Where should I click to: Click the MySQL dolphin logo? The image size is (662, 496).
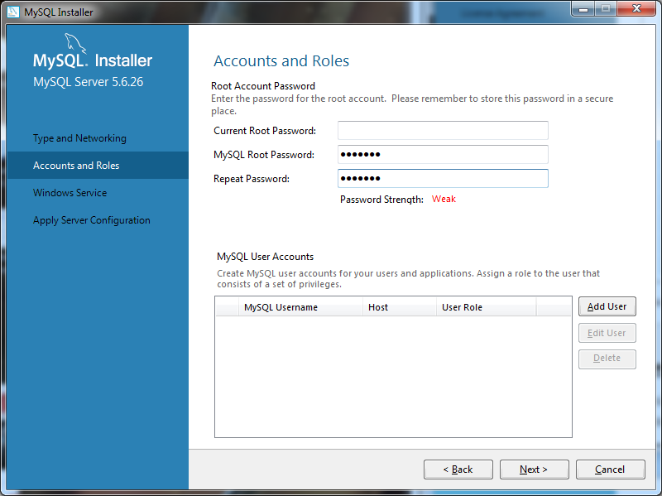tap(75, 44)
